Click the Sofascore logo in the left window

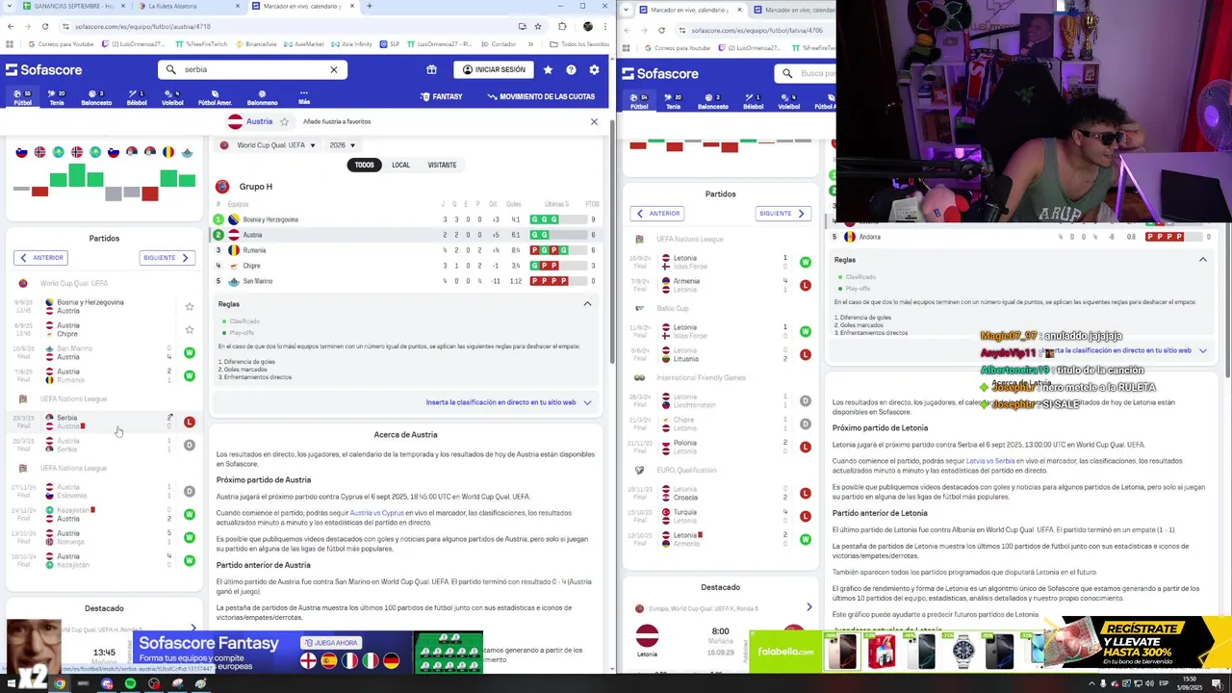click(x=44, y=69)
